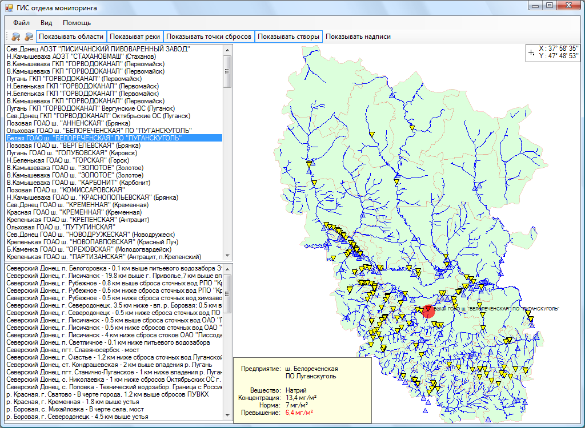Open the Вид menu
The height and width of the screenshot is (428, 585).
pyautogui.click(x=46, y=23)
